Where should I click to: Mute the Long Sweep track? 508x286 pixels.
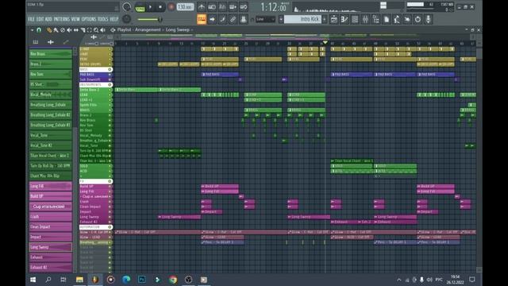[110, 217]
